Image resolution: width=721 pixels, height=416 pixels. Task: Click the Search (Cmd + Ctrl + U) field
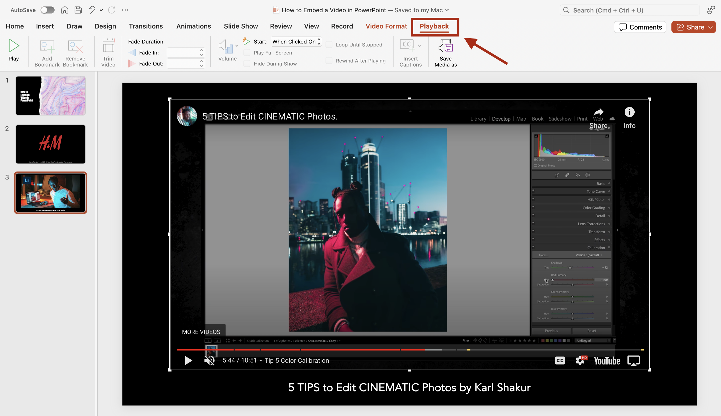629,10
